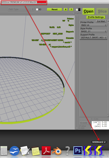Screen dimensions: 109x158
Task: Open the Style Profile dropdown showing BASE_01
Action: (94, 31)
